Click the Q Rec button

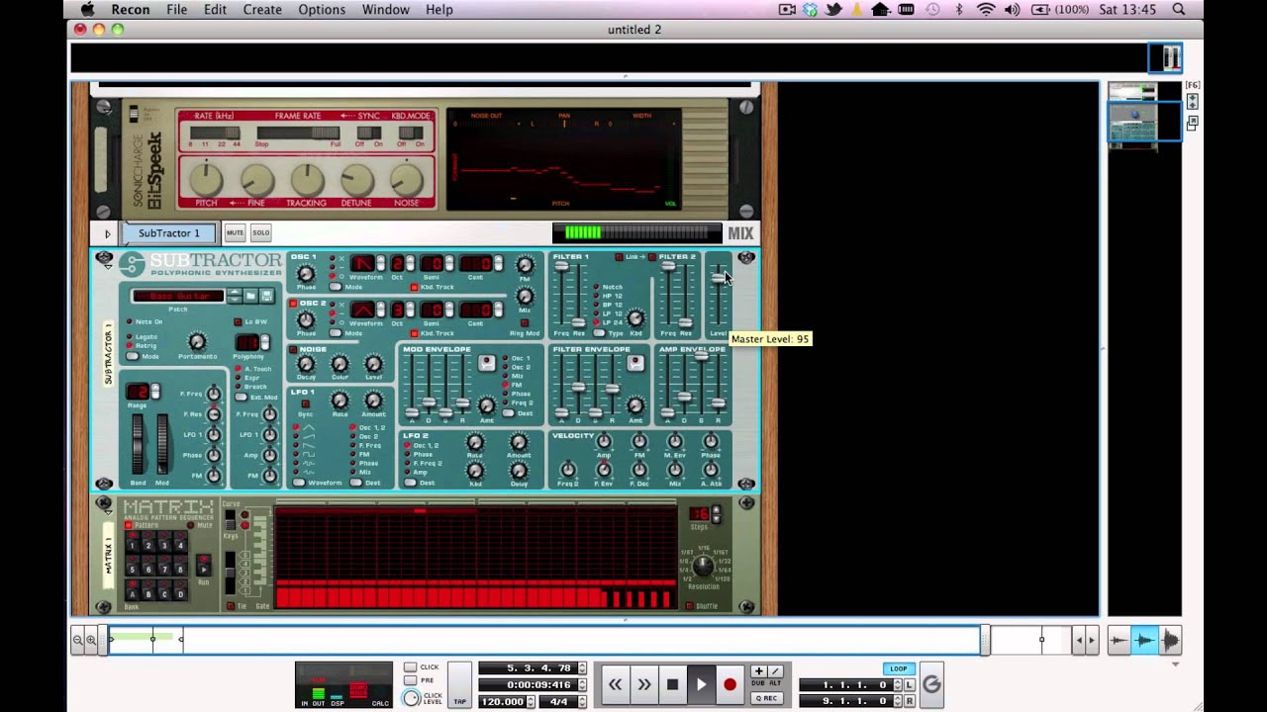tap(767, 697)
